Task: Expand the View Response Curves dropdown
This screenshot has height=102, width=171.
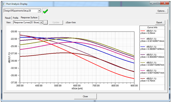Action: click(x=41, y=22)
